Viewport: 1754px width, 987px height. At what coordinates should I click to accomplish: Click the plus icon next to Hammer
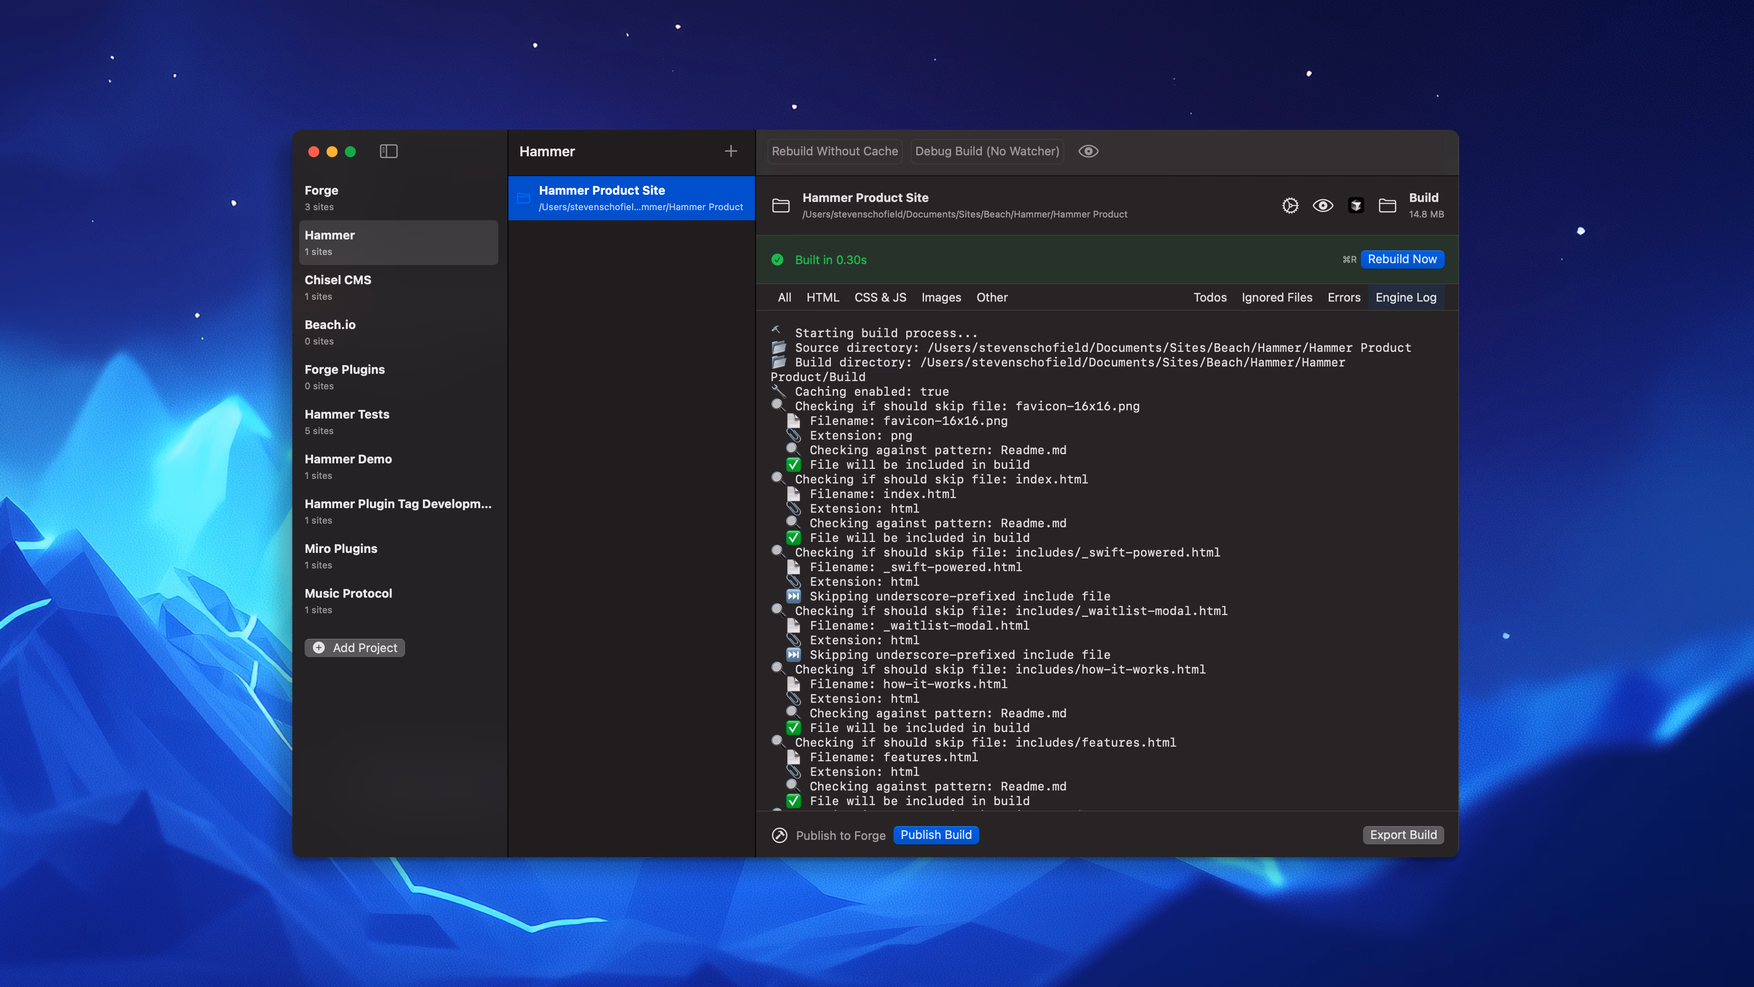pyautogui.click(x=731, y=151)
